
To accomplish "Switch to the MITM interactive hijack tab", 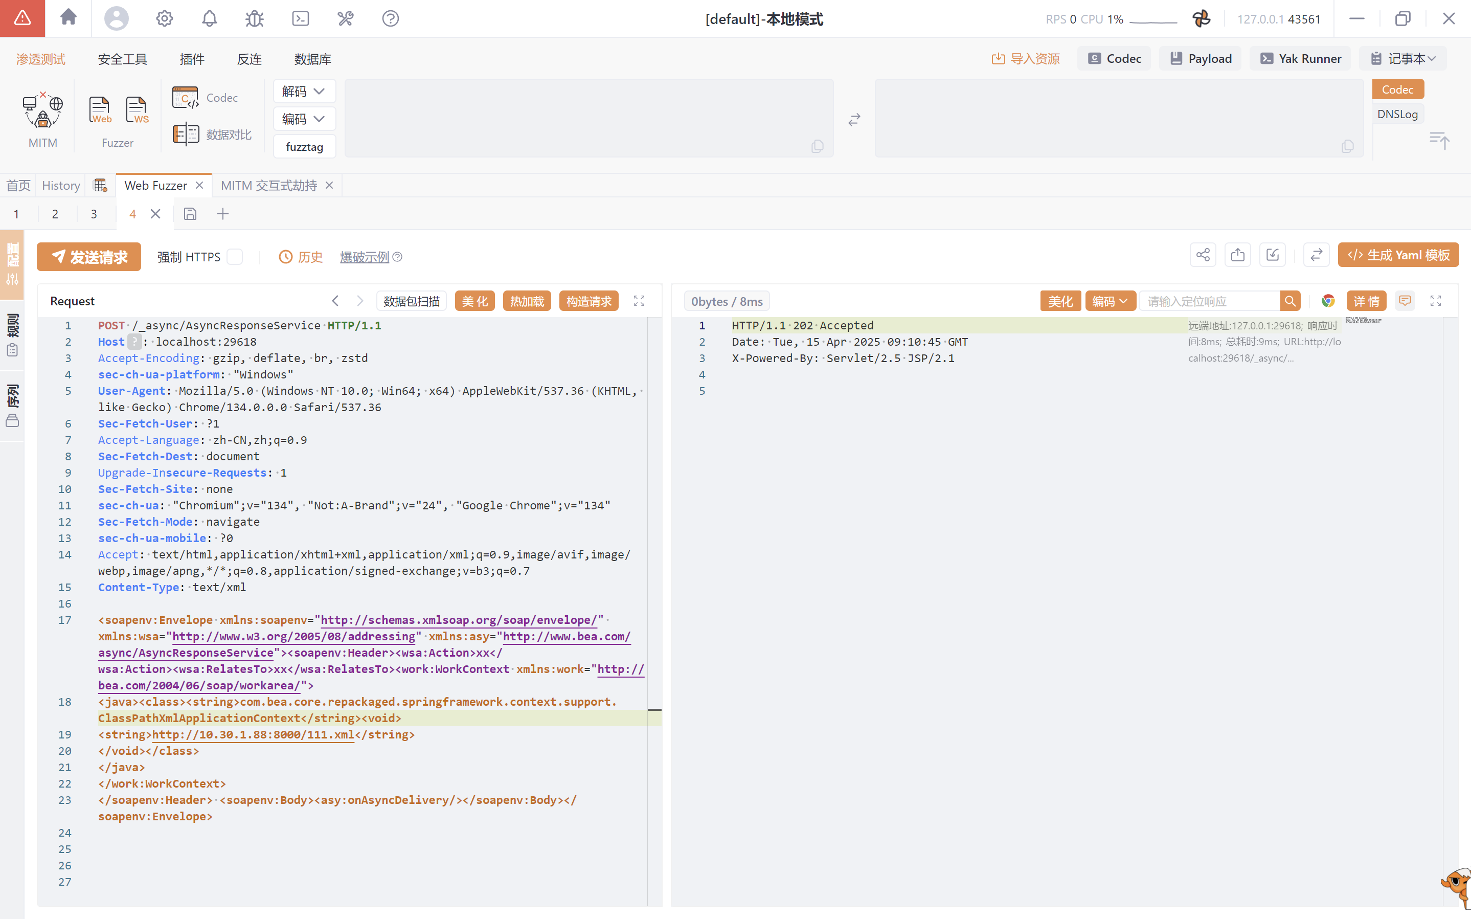I will 268,185.
